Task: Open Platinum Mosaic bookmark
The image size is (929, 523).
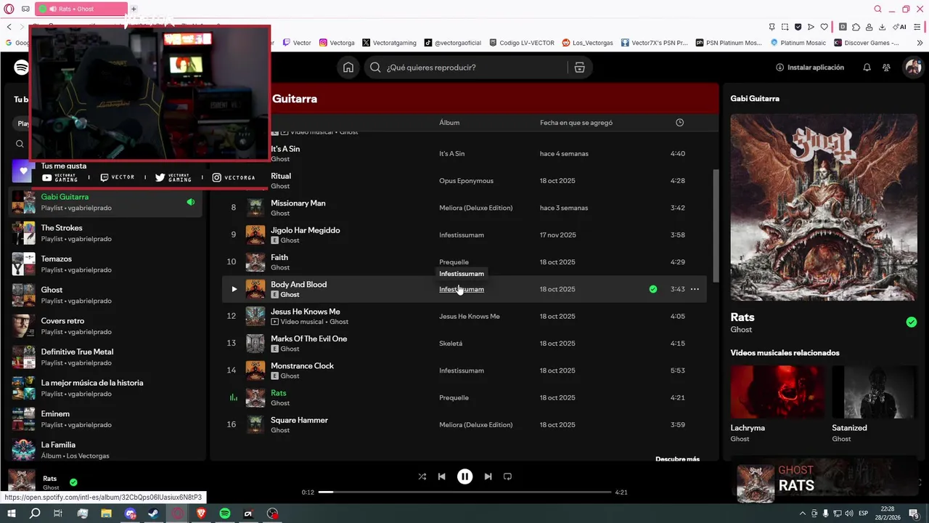Action: pyautogui.click(x=798, y=43)
